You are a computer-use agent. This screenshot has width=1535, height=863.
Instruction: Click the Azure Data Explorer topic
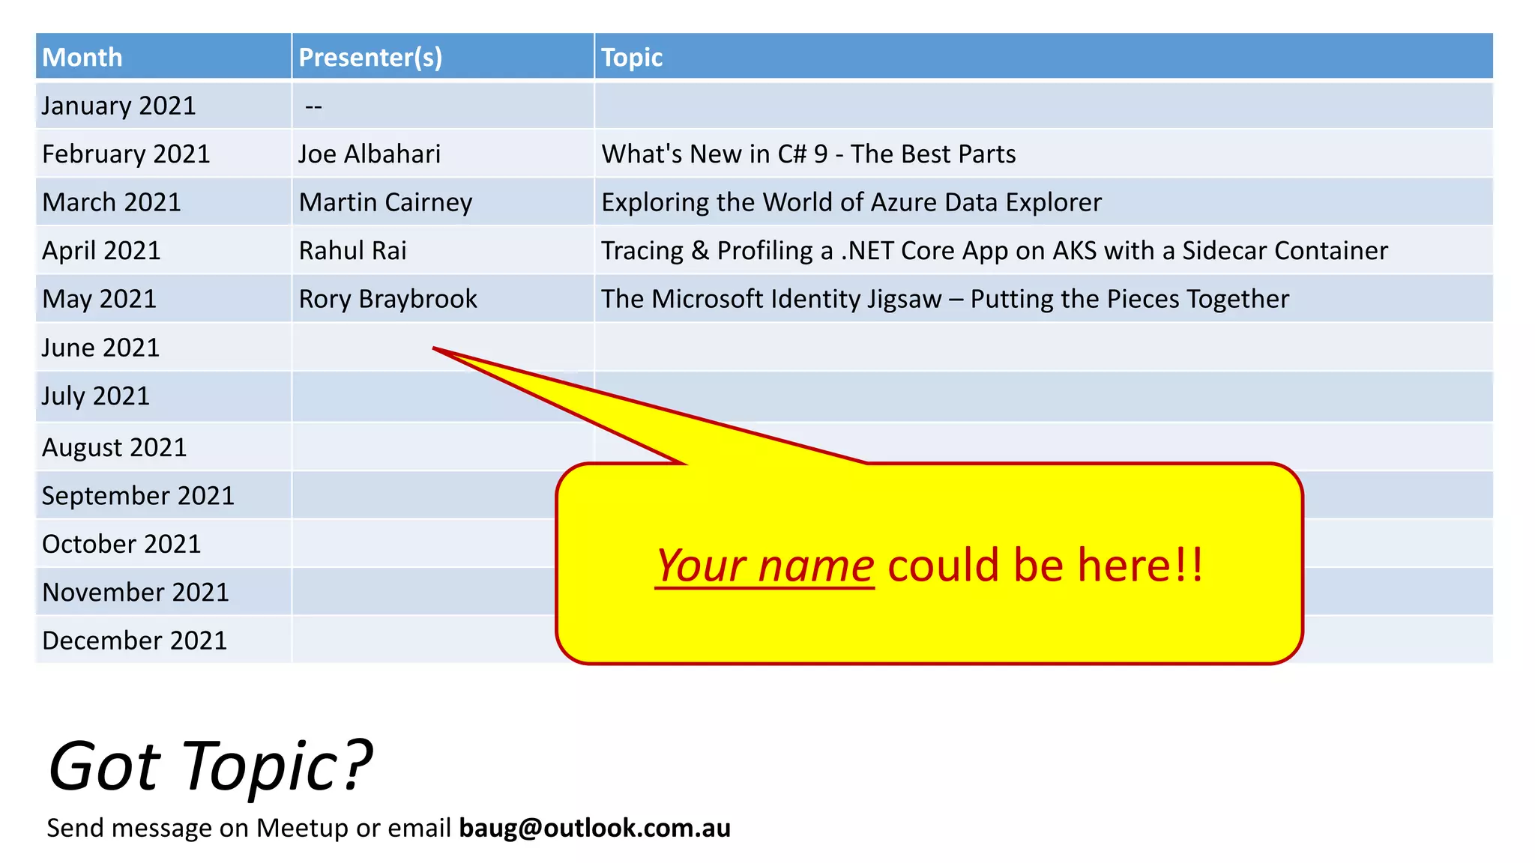point(851,202)
